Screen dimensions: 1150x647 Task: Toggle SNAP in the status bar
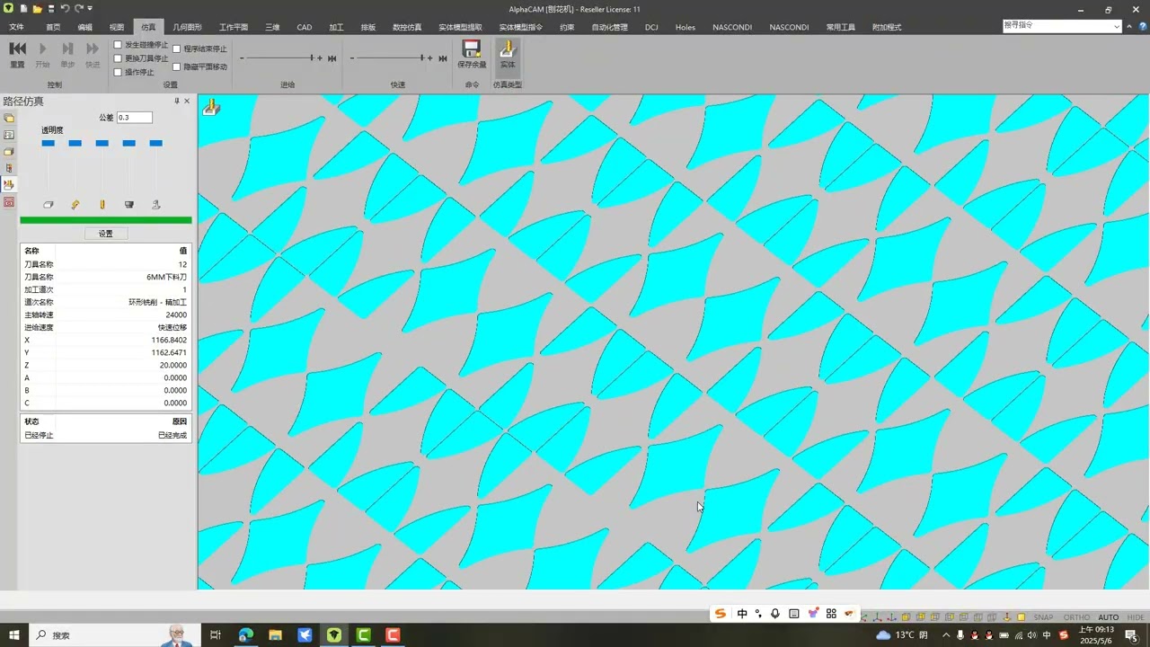click(1043, 617)
